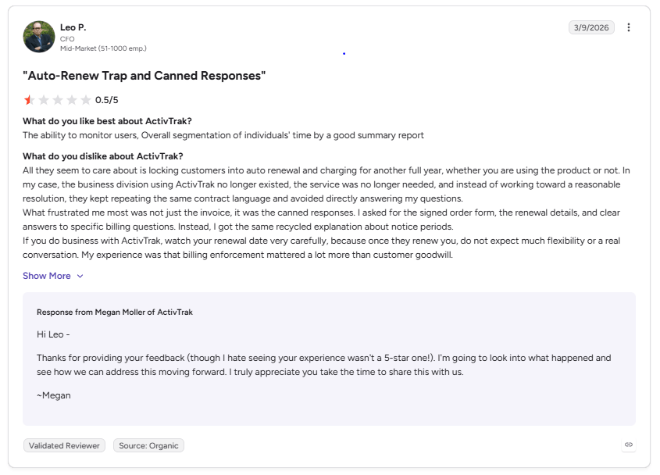Click the third gray rating star
This screenshot has height=475, width=660.
pos(58,100)
